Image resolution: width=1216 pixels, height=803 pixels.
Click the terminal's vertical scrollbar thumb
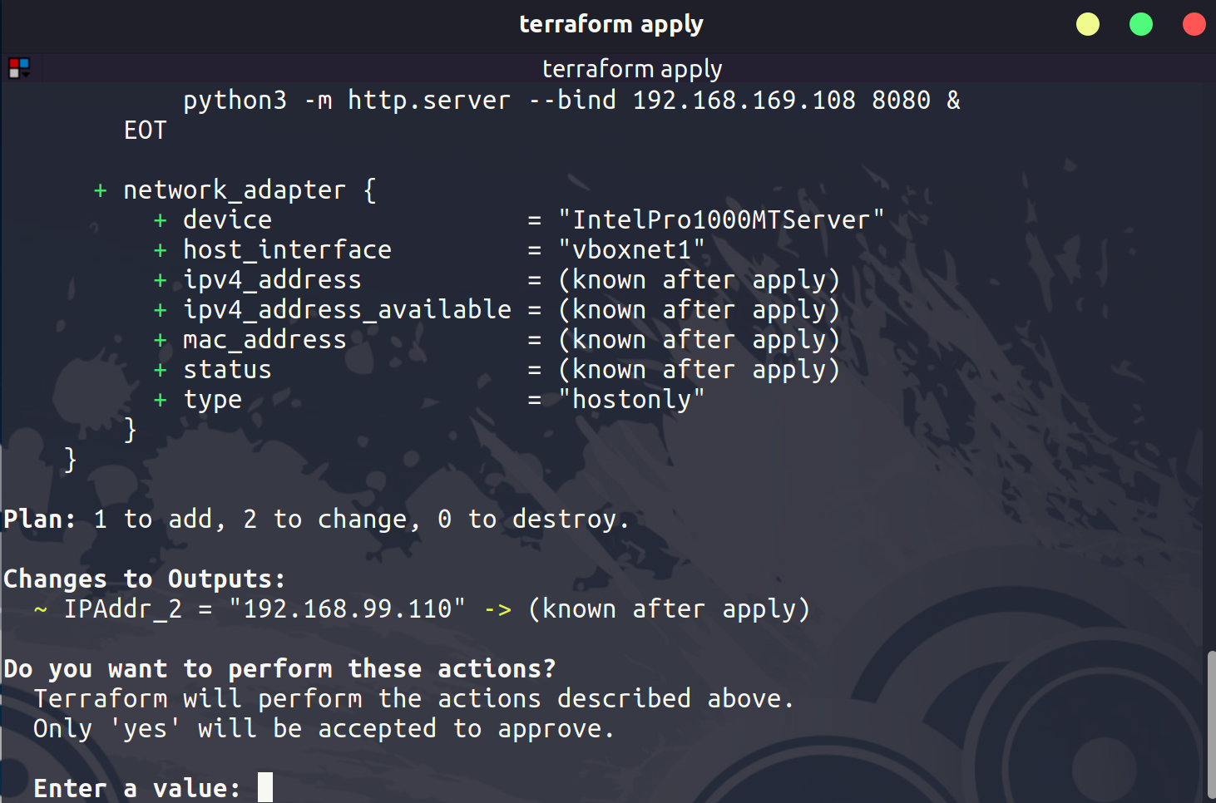(x=1211, y=723)
